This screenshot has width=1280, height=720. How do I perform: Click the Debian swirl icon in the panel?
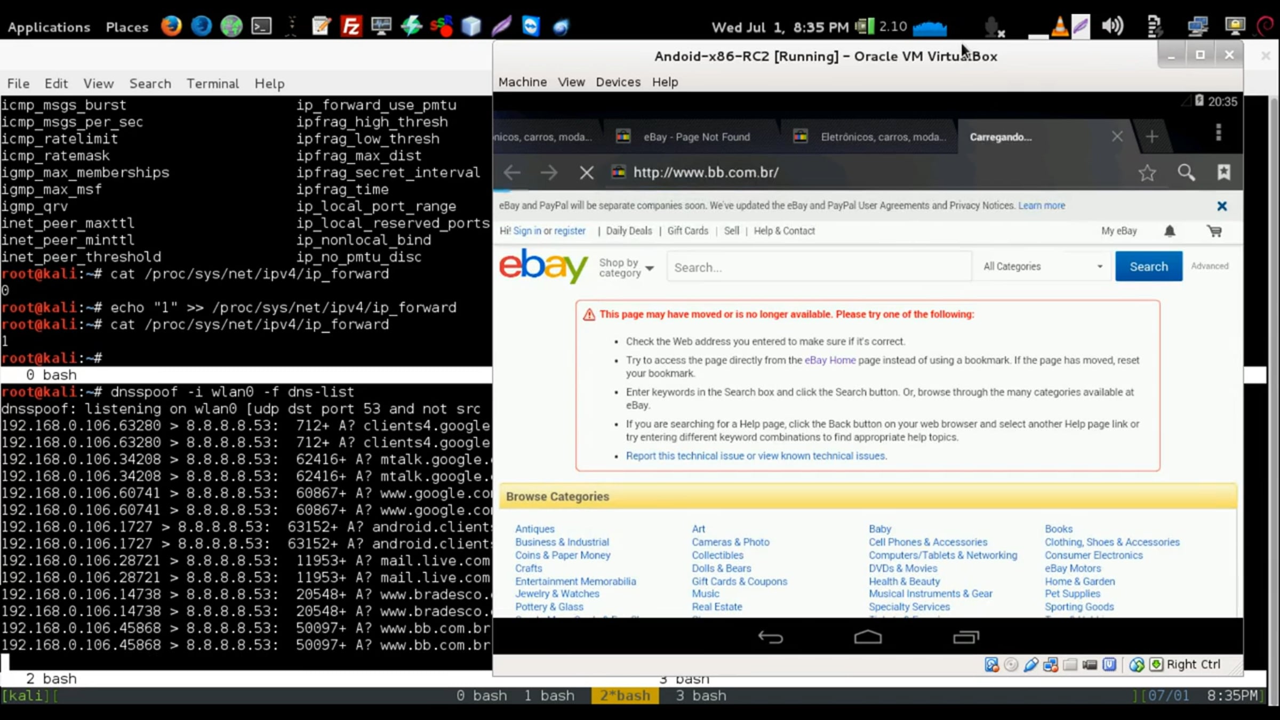tap(1266, 26)
